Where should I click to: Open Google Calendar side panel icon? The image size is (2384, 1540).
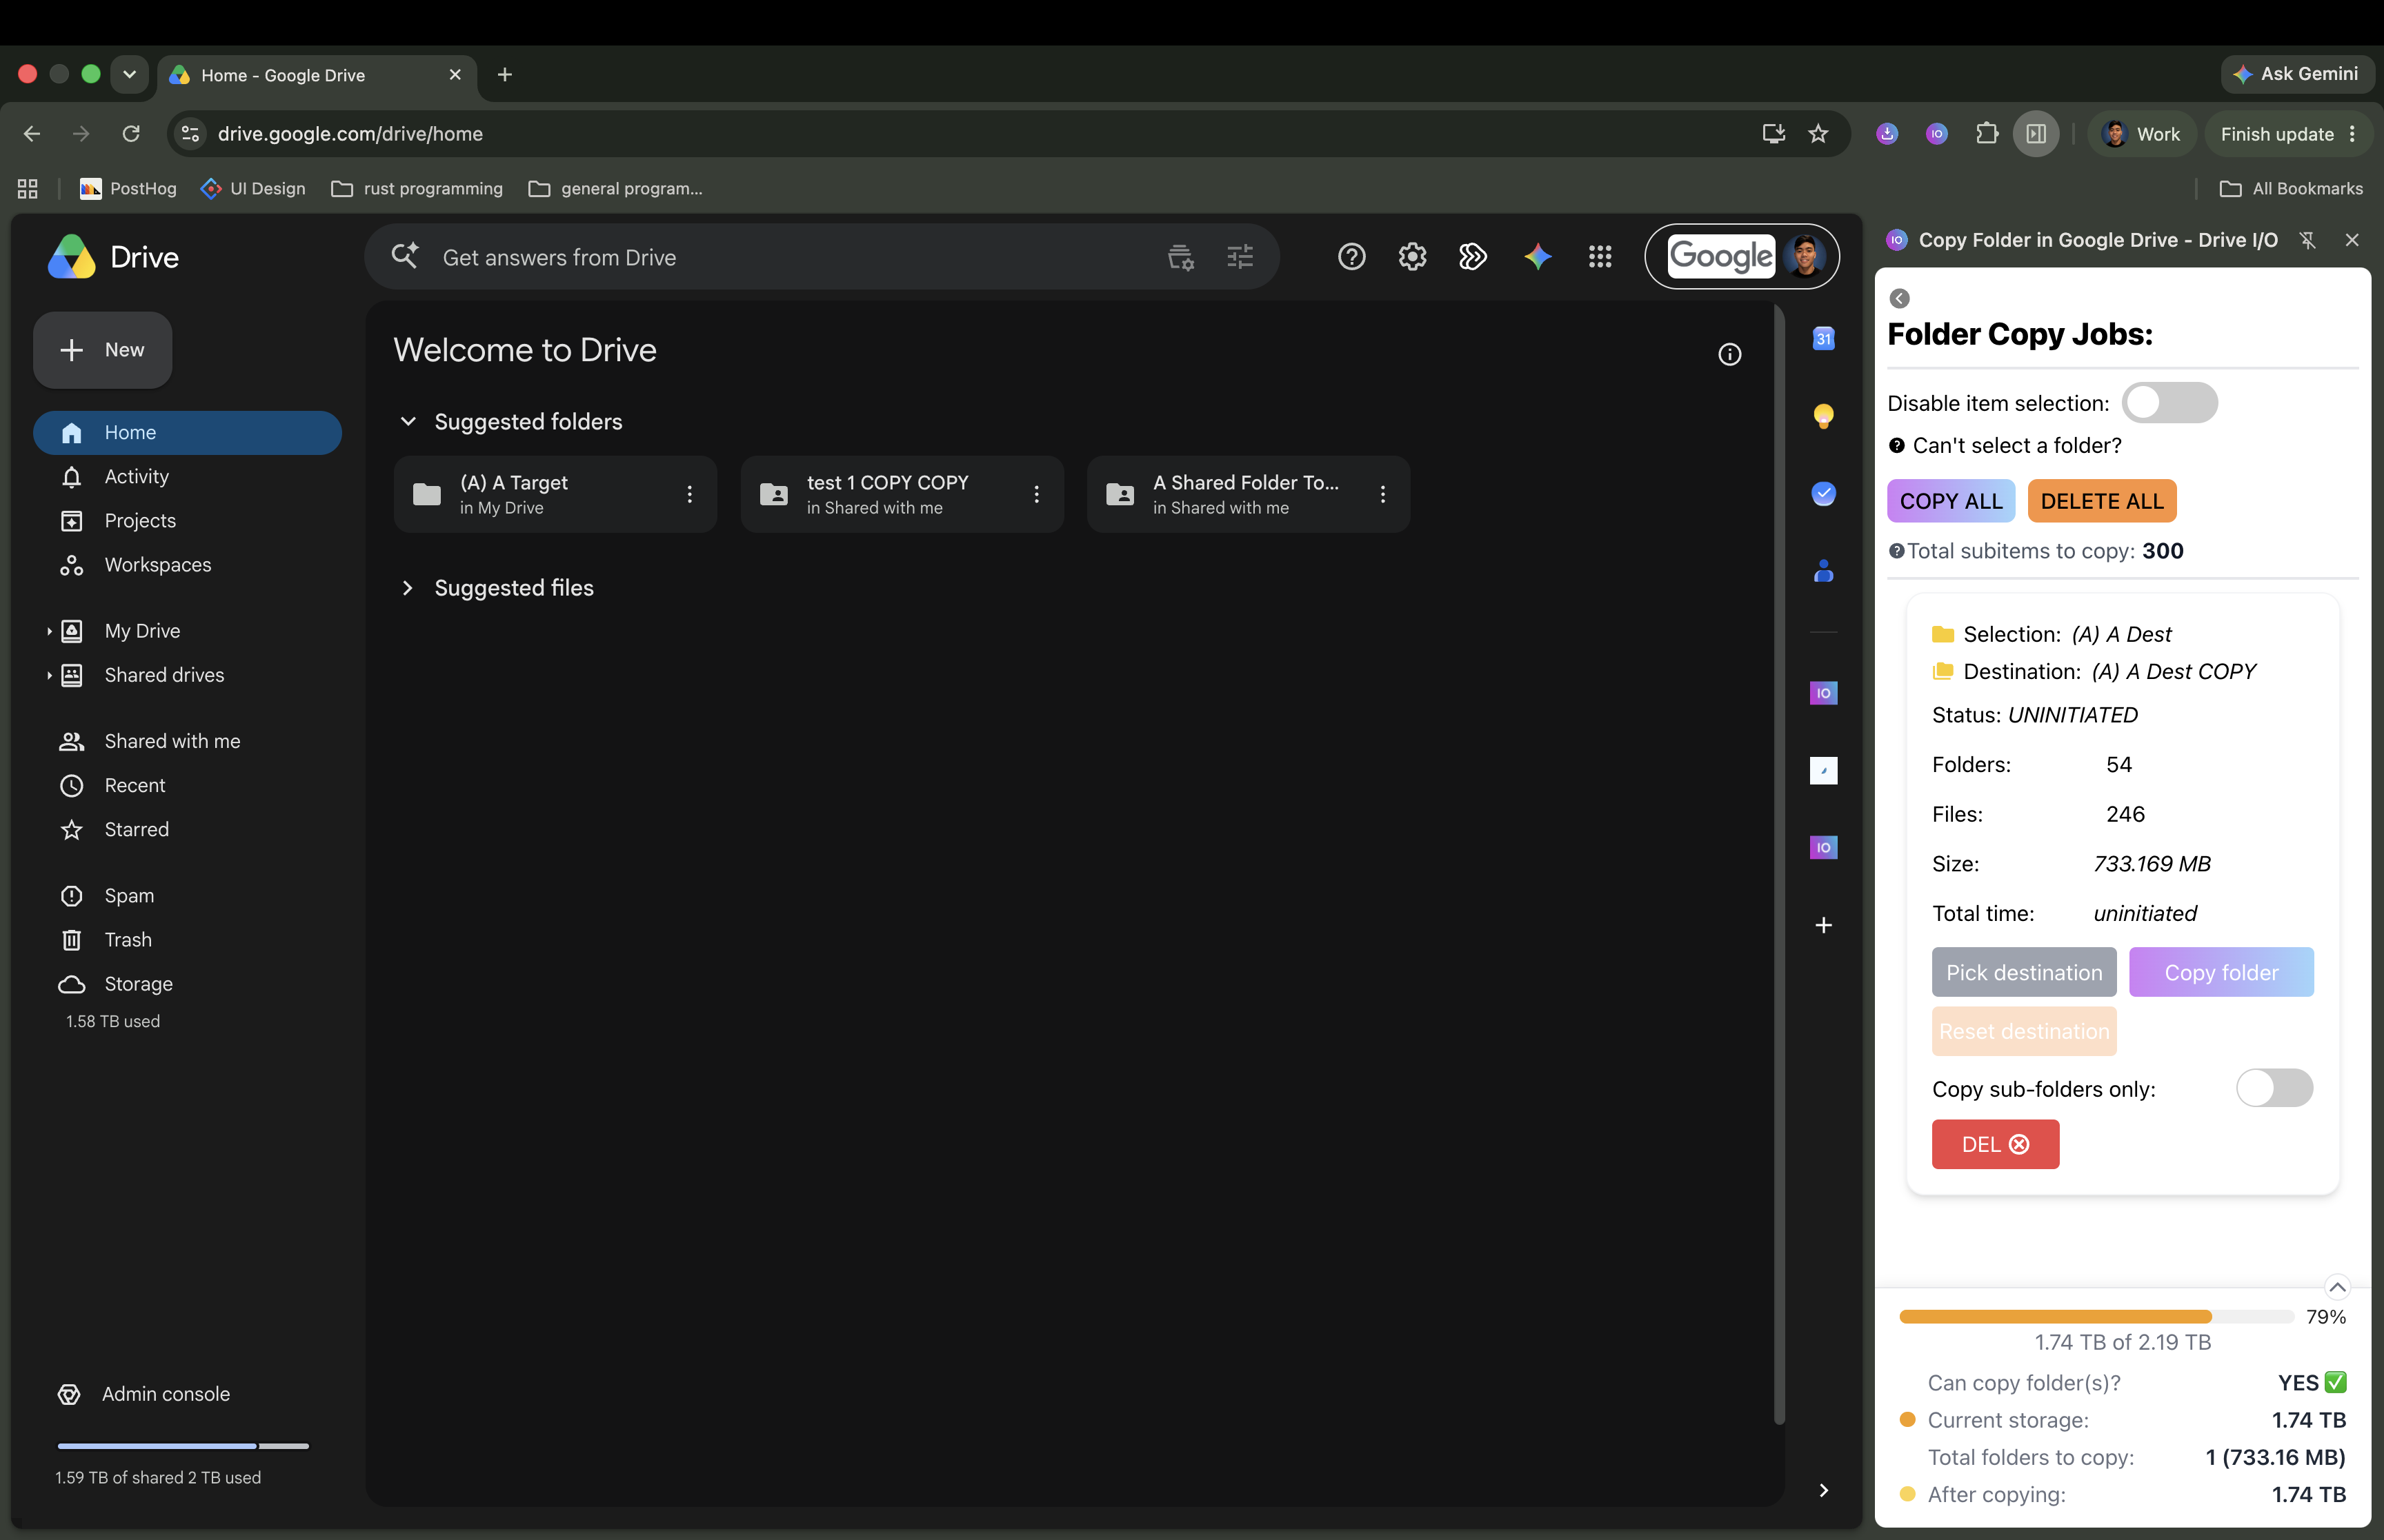(x=1822, y=339)
